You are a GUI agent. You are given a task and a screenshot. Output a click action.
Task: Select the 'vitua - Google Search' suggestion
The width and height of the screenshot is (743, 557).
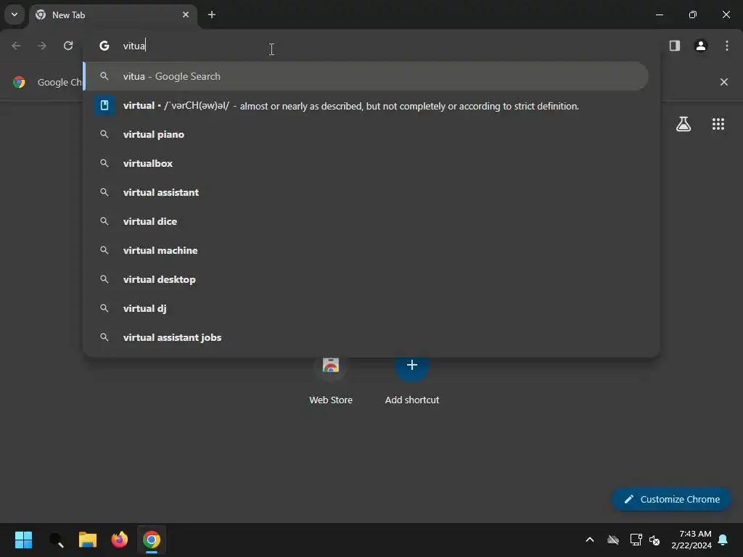(x=366, y=76)
